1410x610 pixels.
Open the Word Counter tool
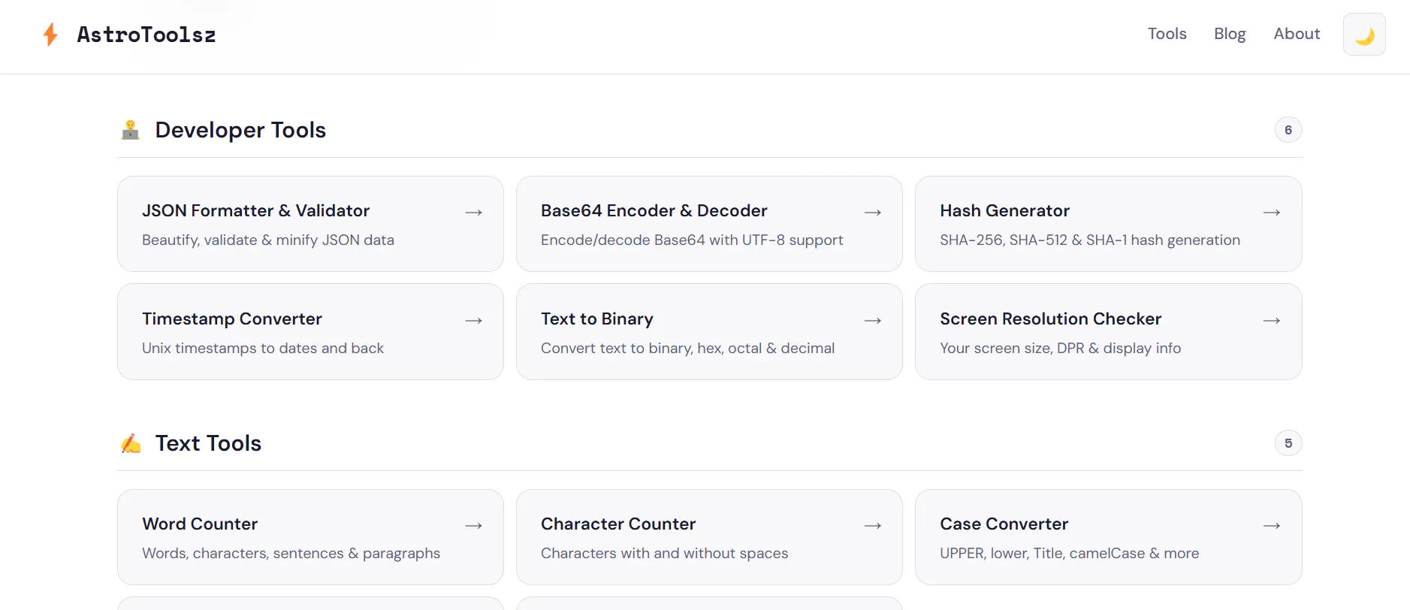coord(310,537)
